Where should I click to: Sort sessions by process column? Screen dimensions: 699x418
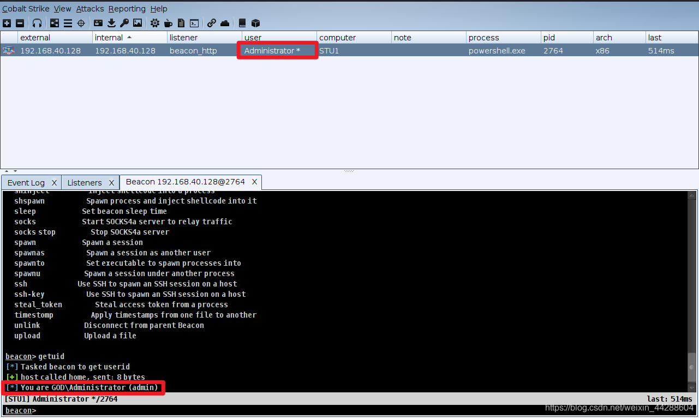coord(504,38)
